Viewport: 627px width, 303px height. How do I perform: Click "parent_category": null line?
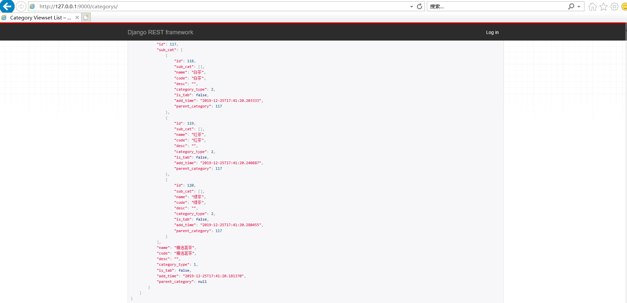click(x=182, y=282)
